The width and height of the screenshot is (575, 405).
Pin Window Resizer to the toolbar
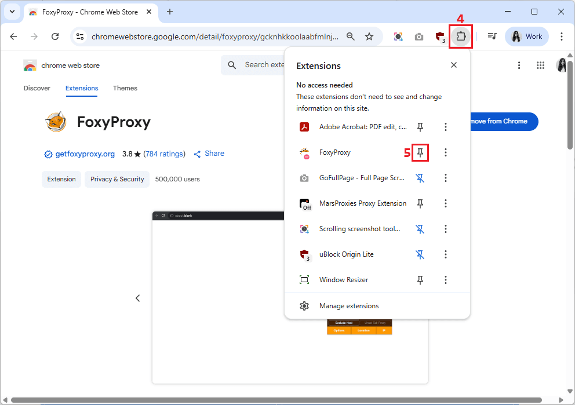(420, 280)
